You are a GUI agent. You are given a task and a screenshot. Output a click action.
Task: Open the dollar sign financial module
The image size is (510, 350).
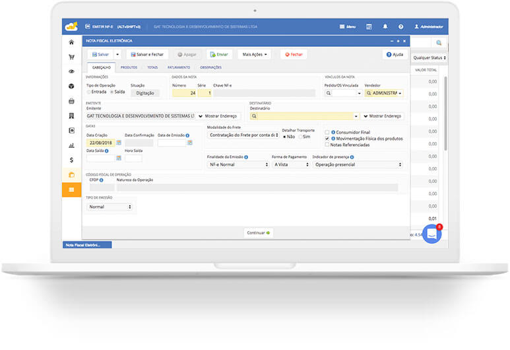tap(71, 160)
